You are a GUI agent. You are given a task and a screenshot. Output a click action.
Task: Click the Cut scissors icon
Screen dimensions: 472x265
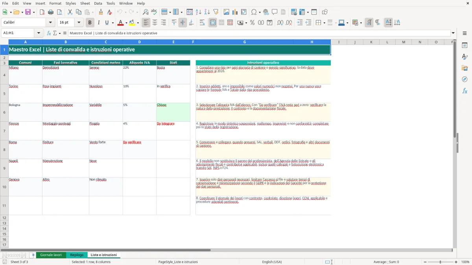70,12
